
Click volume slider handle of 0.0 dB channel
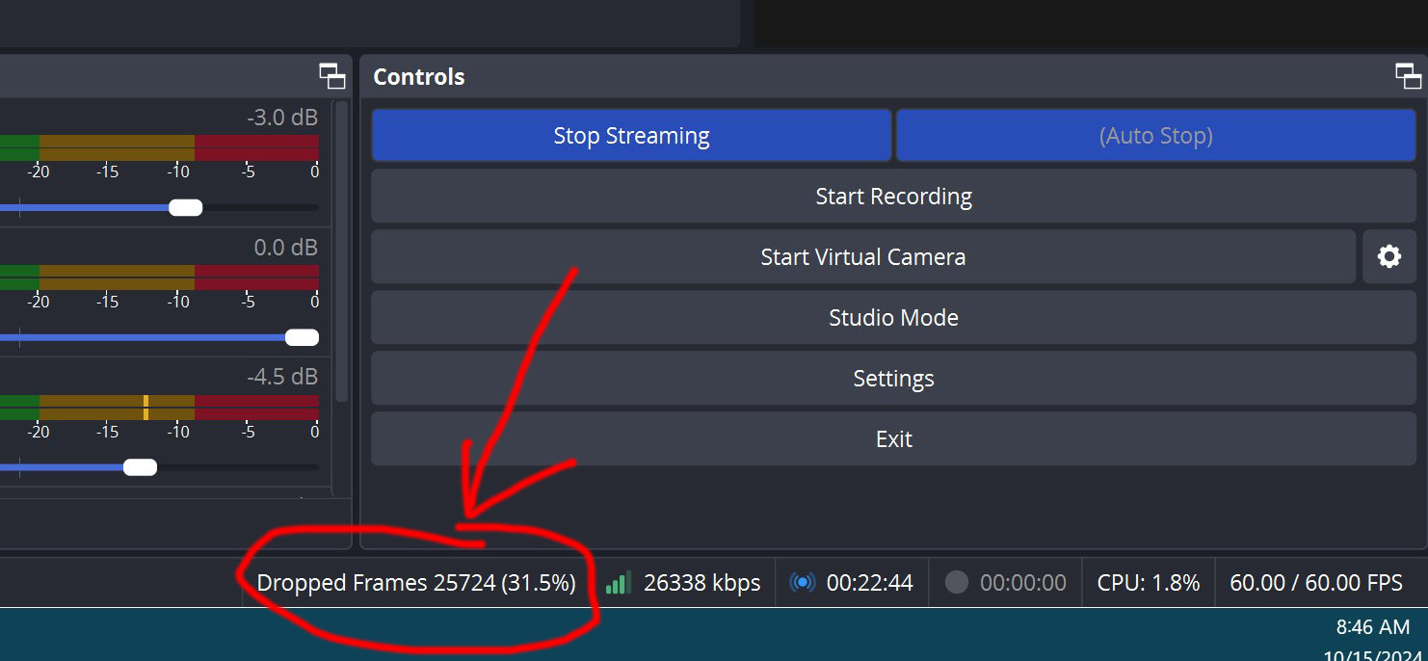coord(302,337)
